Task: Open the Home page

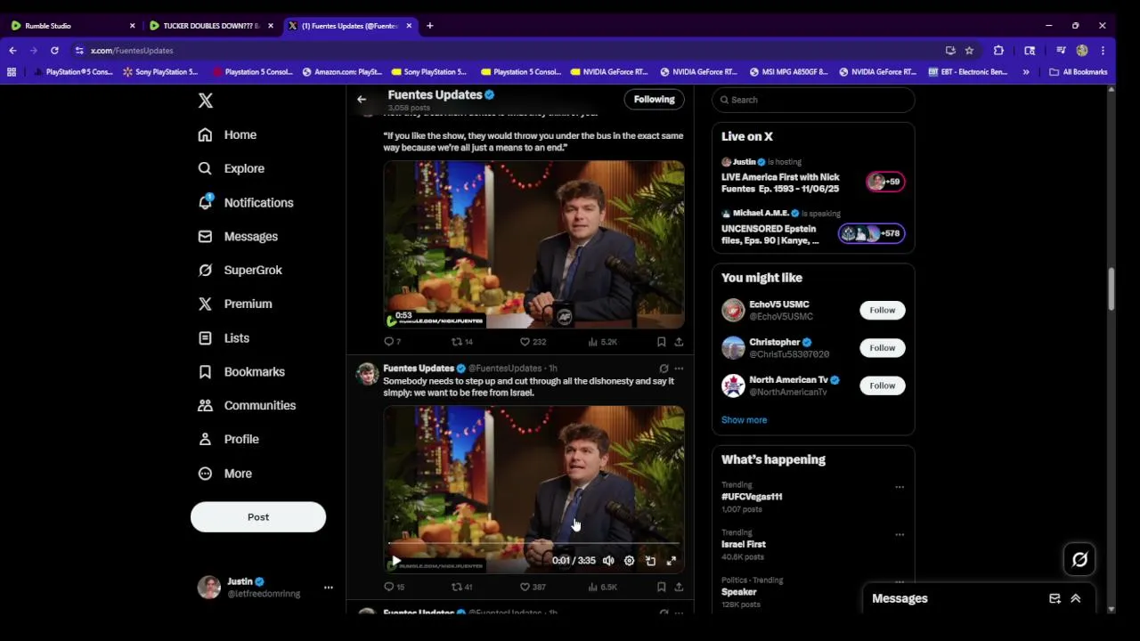Action: click(x=228, y=134)
